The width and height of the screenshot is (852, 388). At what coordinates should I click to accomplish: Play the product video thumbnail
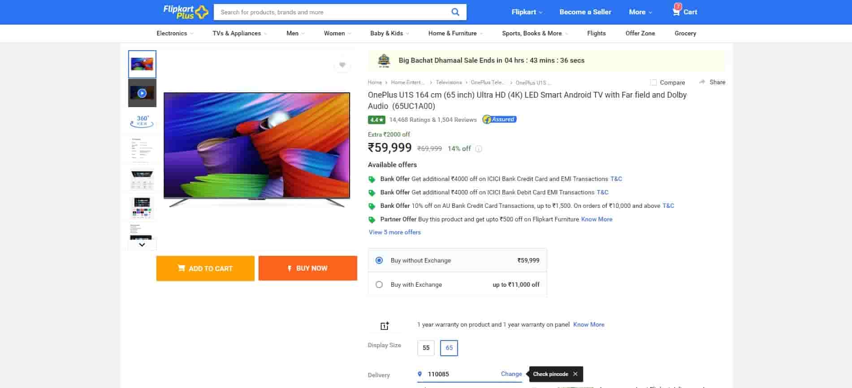[142, 93]
